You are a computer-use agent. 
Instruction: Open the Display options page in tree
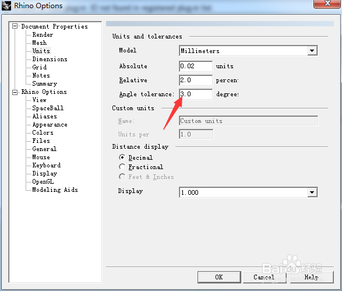45,174
